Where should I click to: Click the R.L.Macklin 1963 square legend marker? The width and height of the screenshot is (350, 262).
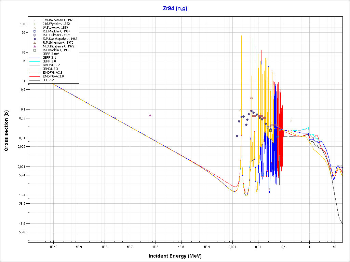(x=35, y=50)
